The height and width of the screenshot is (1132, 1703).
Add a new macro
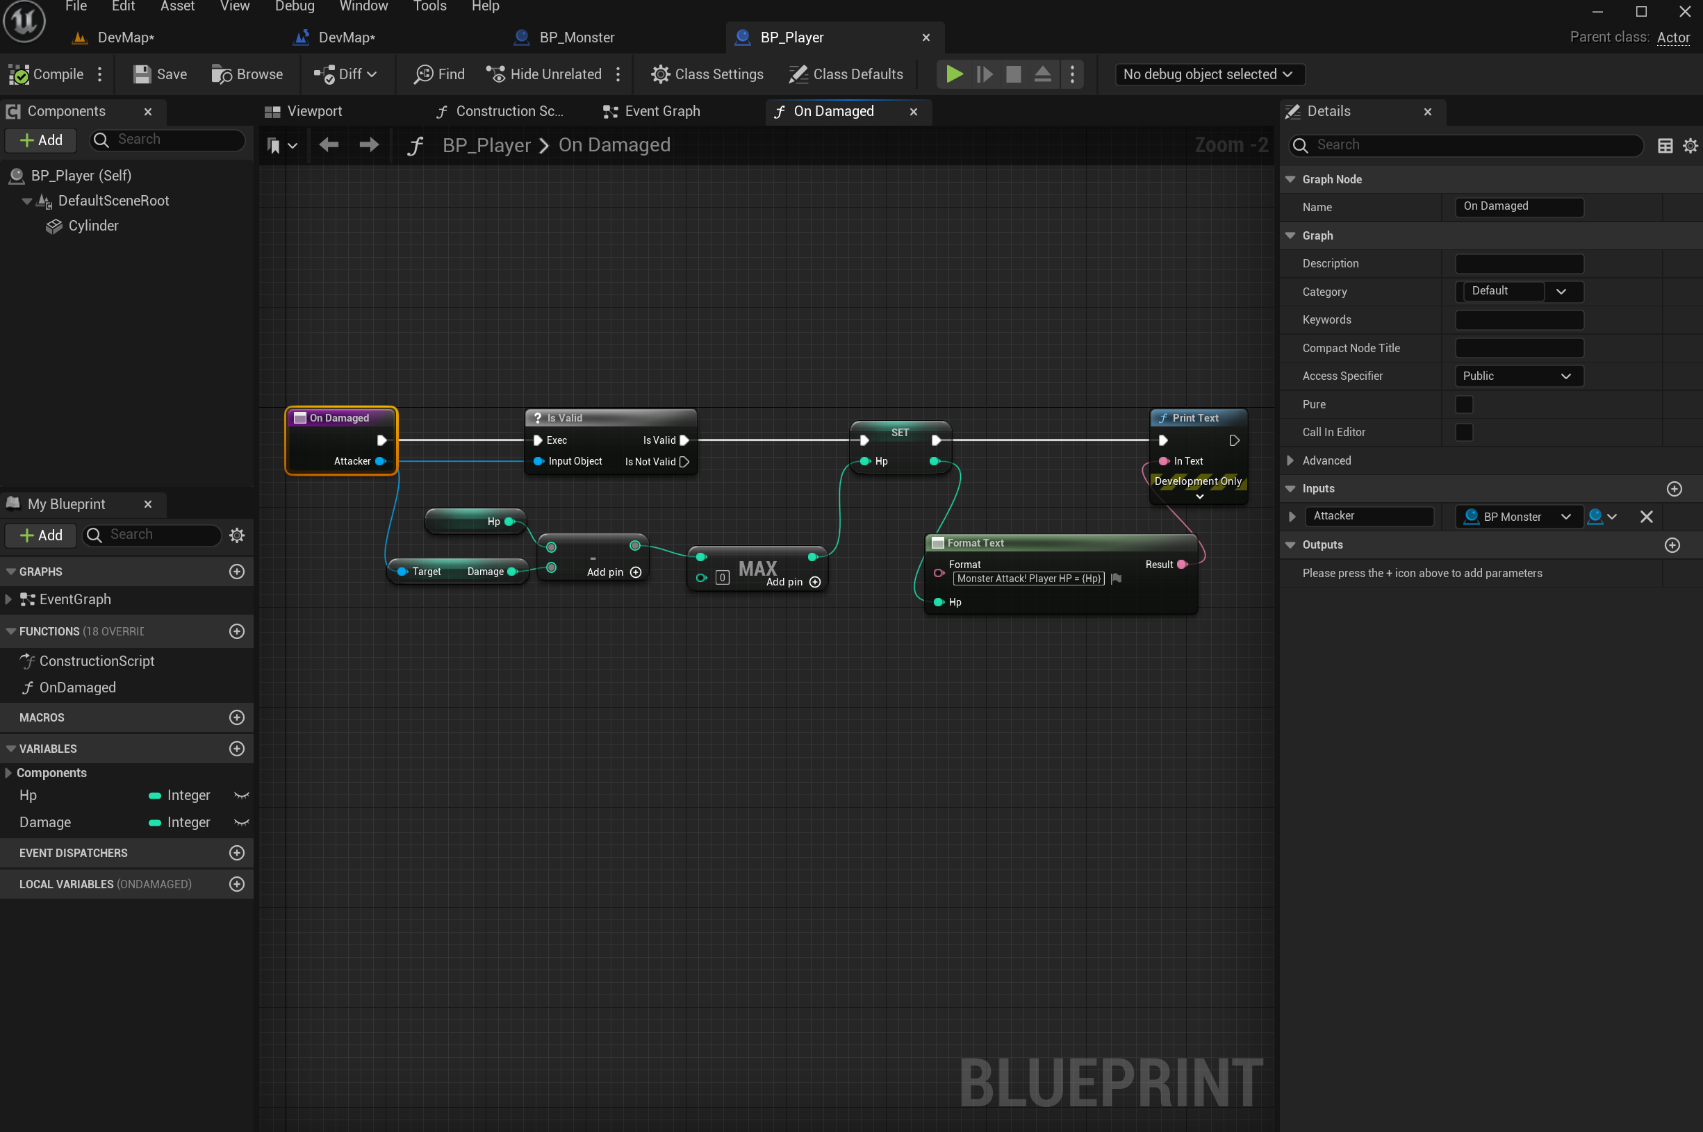tap(236, 717)
